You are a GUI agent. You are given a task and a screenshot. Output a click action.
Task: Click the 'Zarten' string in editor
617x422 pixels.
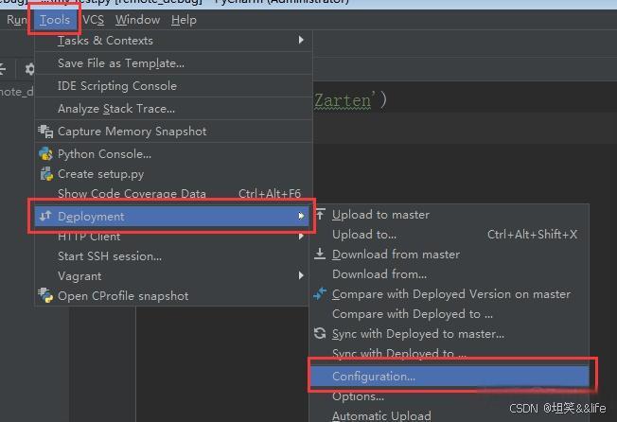pos(343,100)
